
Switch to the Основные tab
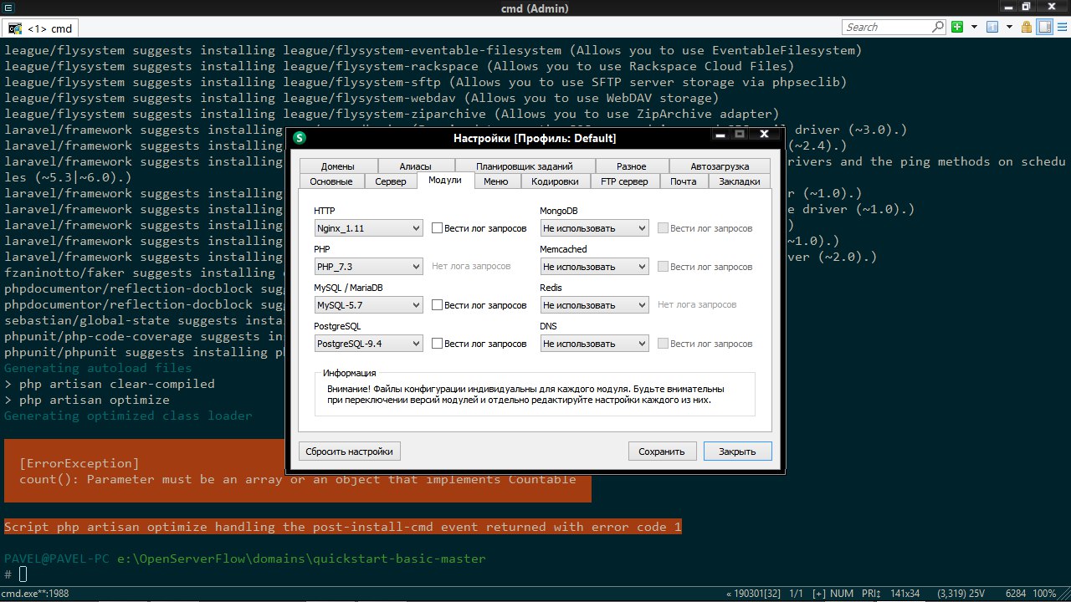click(x=331, y=181)
